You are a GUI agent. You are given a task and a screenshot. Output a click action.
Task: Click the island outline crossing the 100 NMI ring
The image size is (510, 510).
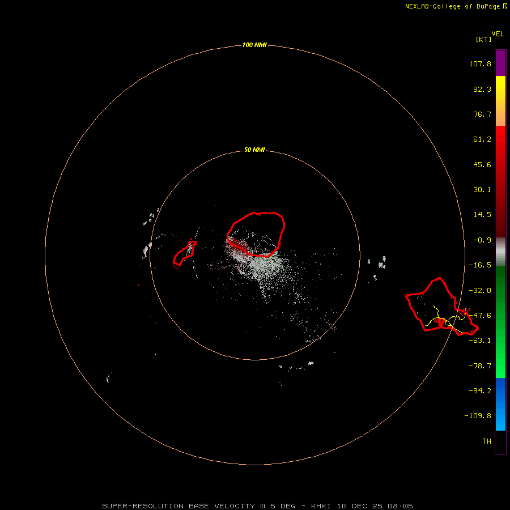pos(441,307)
